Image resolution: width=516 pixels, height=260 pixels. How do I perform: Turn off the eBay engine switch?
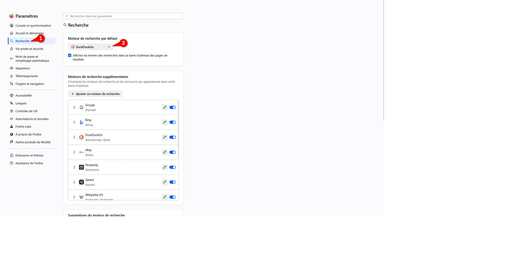pyautogui.click(x=173, y=152)
